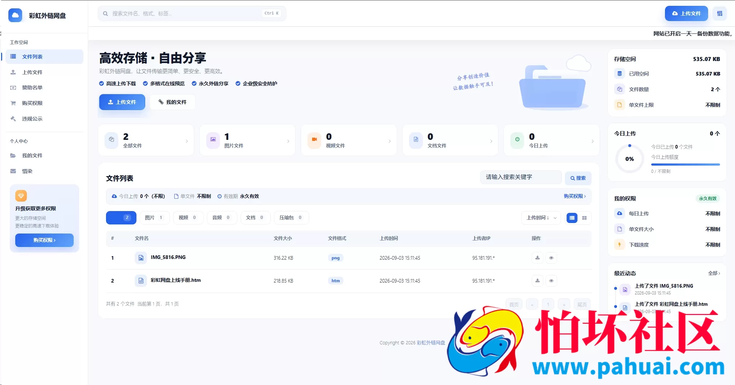The image size is (735, 385).
Task: Go to 上传文件 in the sidebar
Action: (x=44, y=72)
